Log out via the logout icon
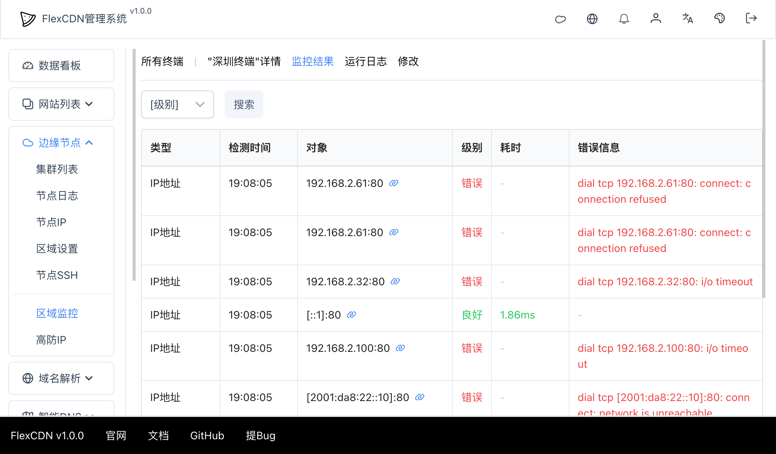This screenshot has height=454, width=776. [x=751, y=19]
